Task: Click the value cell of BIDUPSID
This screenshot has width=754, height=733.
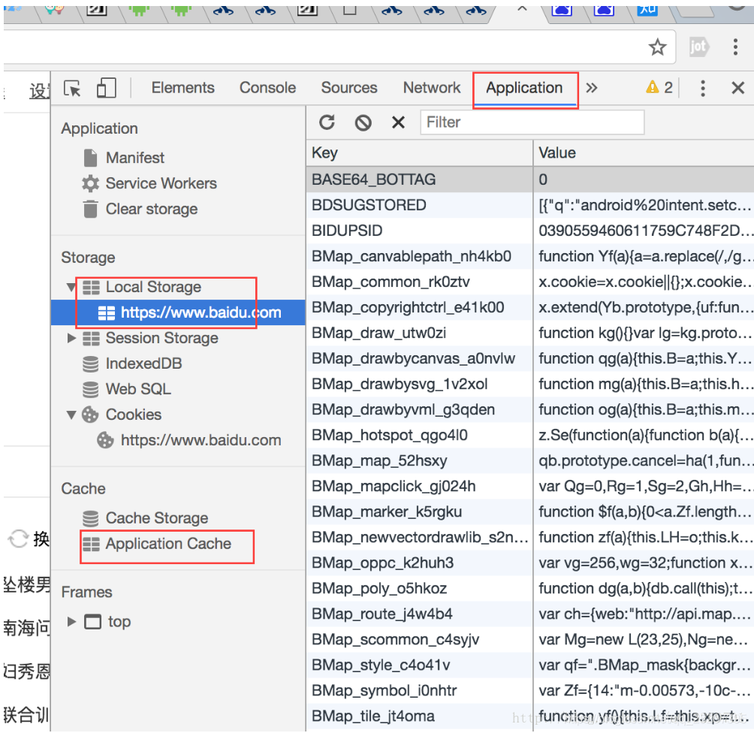Action: click(x=644, y=231)
